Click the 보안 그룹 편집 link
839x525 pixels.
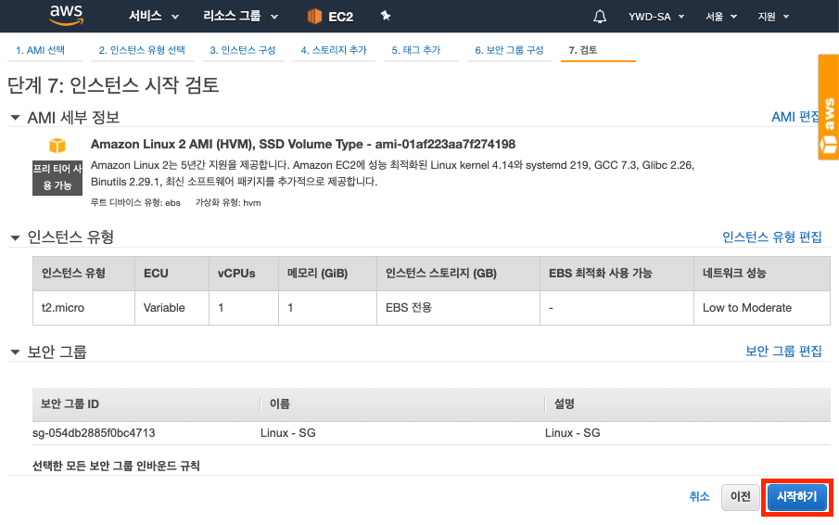pyautogui.click(x=783, y=351)
